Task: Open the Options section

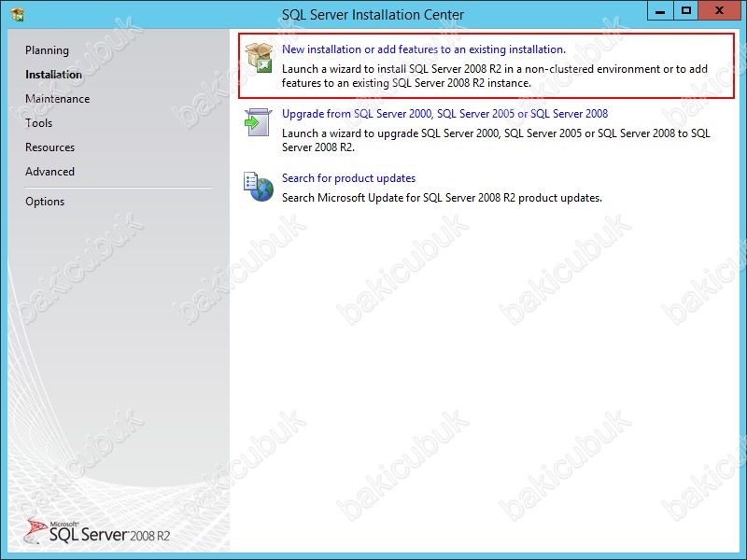Action: (45, 202)
